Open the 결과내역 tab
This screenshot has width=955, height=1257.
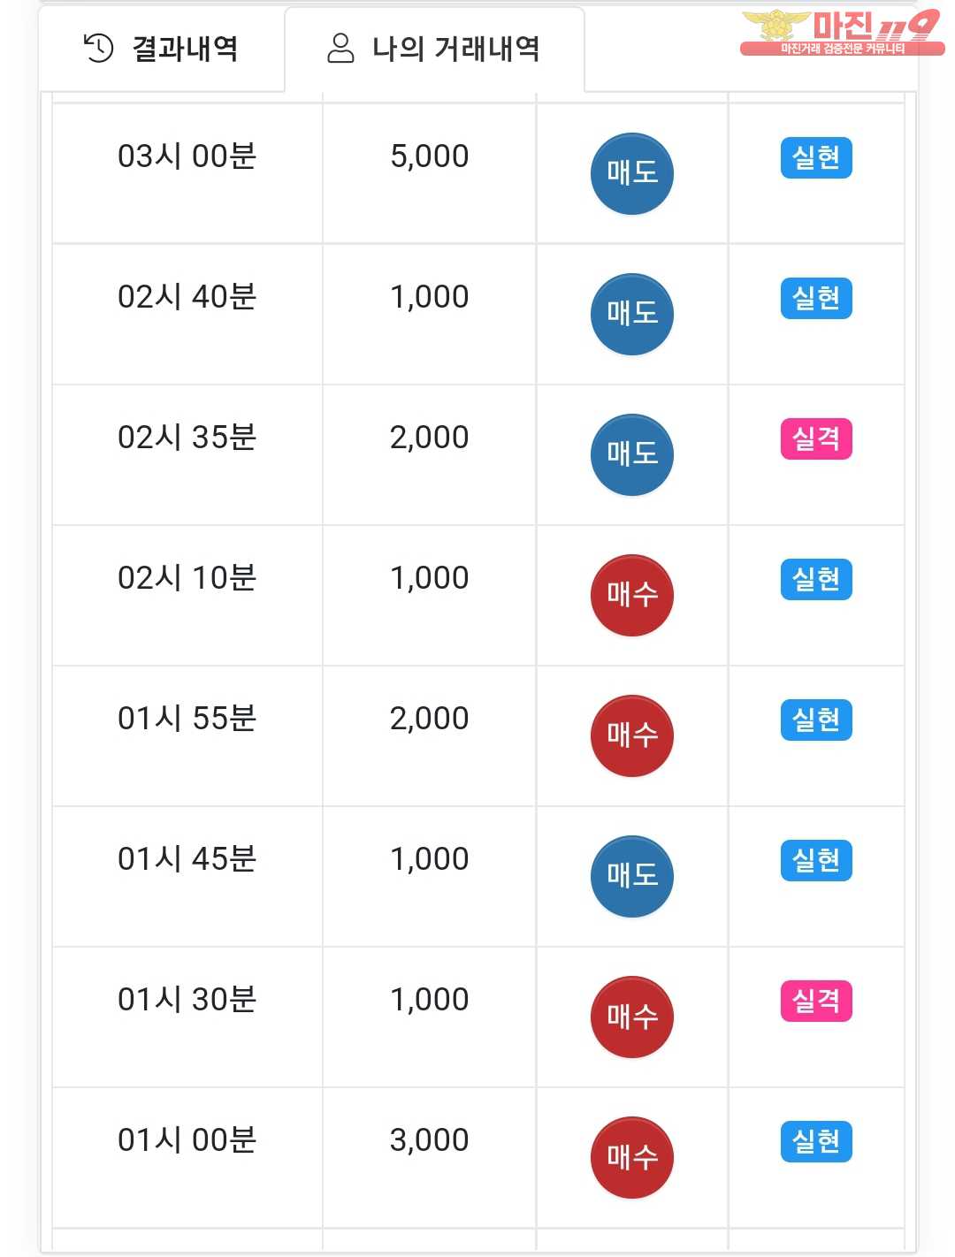pyautogui.click(x=162, y=49)
